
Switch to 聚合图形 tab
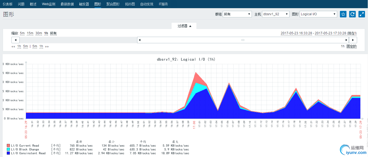pyautogui.click(x=113, y=4)
